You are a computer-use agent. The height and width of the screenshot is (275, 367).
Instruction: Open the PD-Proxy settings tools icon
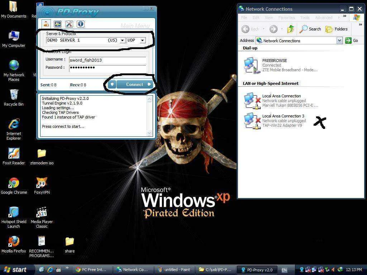69,24
